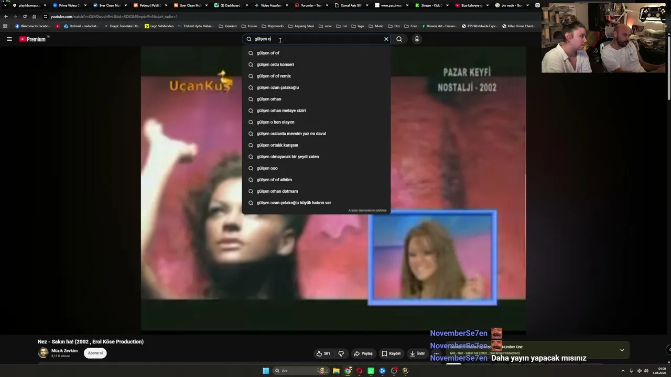Switch to the Petimo tab
The width and height of the screenshot is (671, 377).
pyautogui.click(x=149, y=5)
